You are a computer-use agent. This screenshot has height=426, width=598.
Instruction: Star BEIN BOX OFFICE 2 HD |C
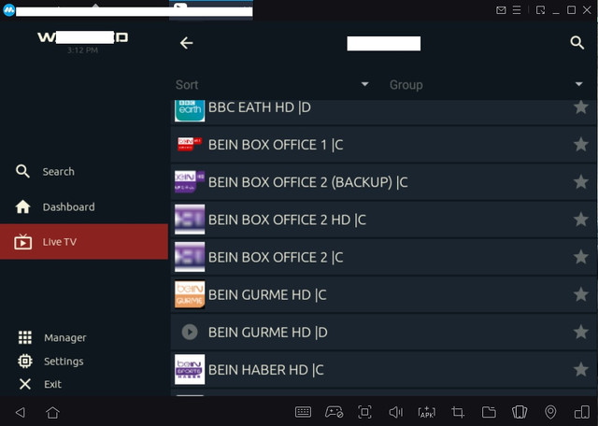tap(580, 220)
